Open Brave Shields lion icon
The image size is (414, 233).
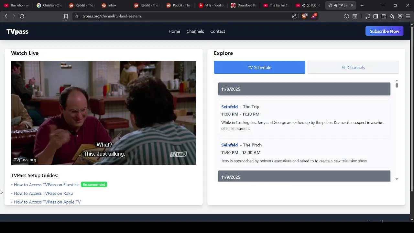point(304,16)
